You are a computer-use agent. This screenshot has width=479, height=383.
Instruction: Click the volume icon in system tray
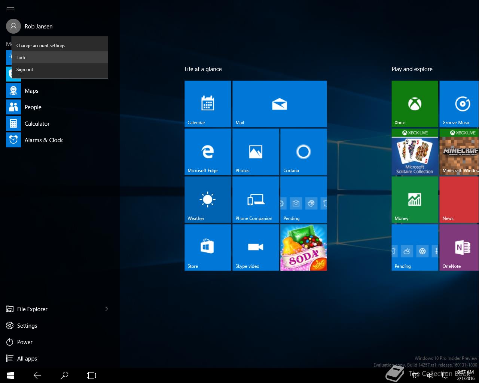(430, 376)
